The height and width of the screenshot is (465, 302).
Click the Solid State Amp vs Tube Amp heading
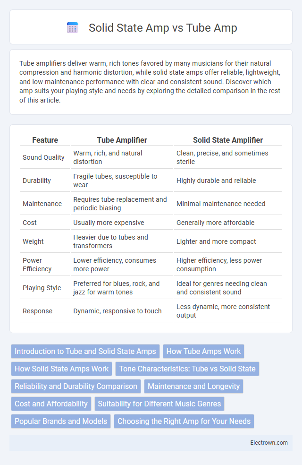[x=163, y=27]
